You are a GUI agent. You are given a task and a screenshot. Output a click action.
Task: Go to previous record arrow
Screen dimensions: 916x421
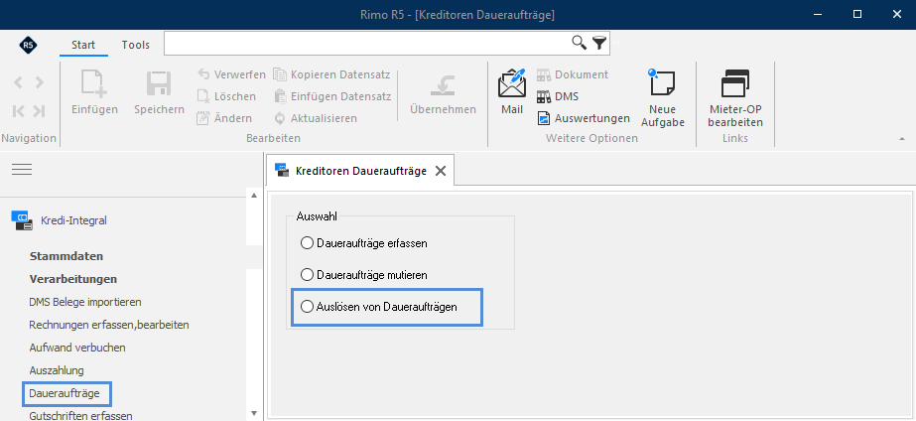point(18,83)
